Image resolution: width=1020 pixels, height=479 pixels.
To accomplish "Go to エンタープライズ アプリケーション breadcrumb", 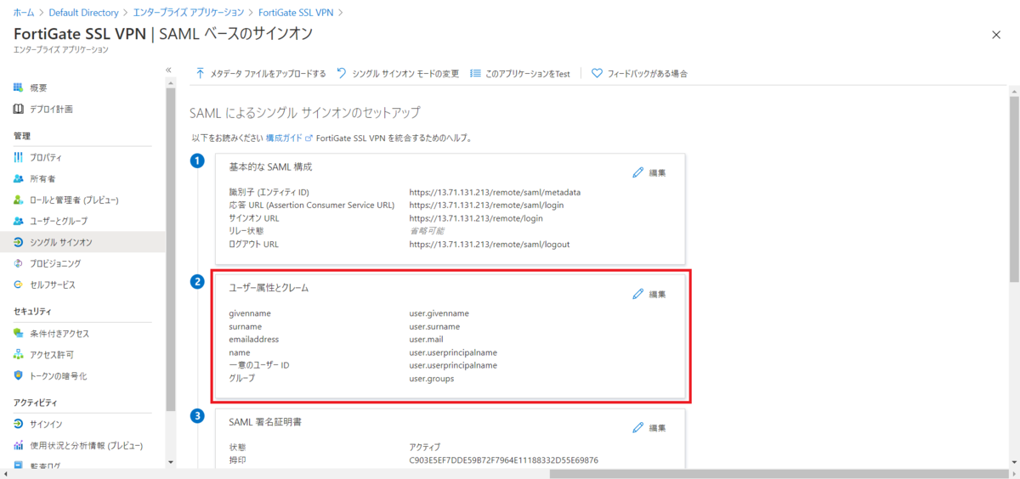I will coord(188,13).
